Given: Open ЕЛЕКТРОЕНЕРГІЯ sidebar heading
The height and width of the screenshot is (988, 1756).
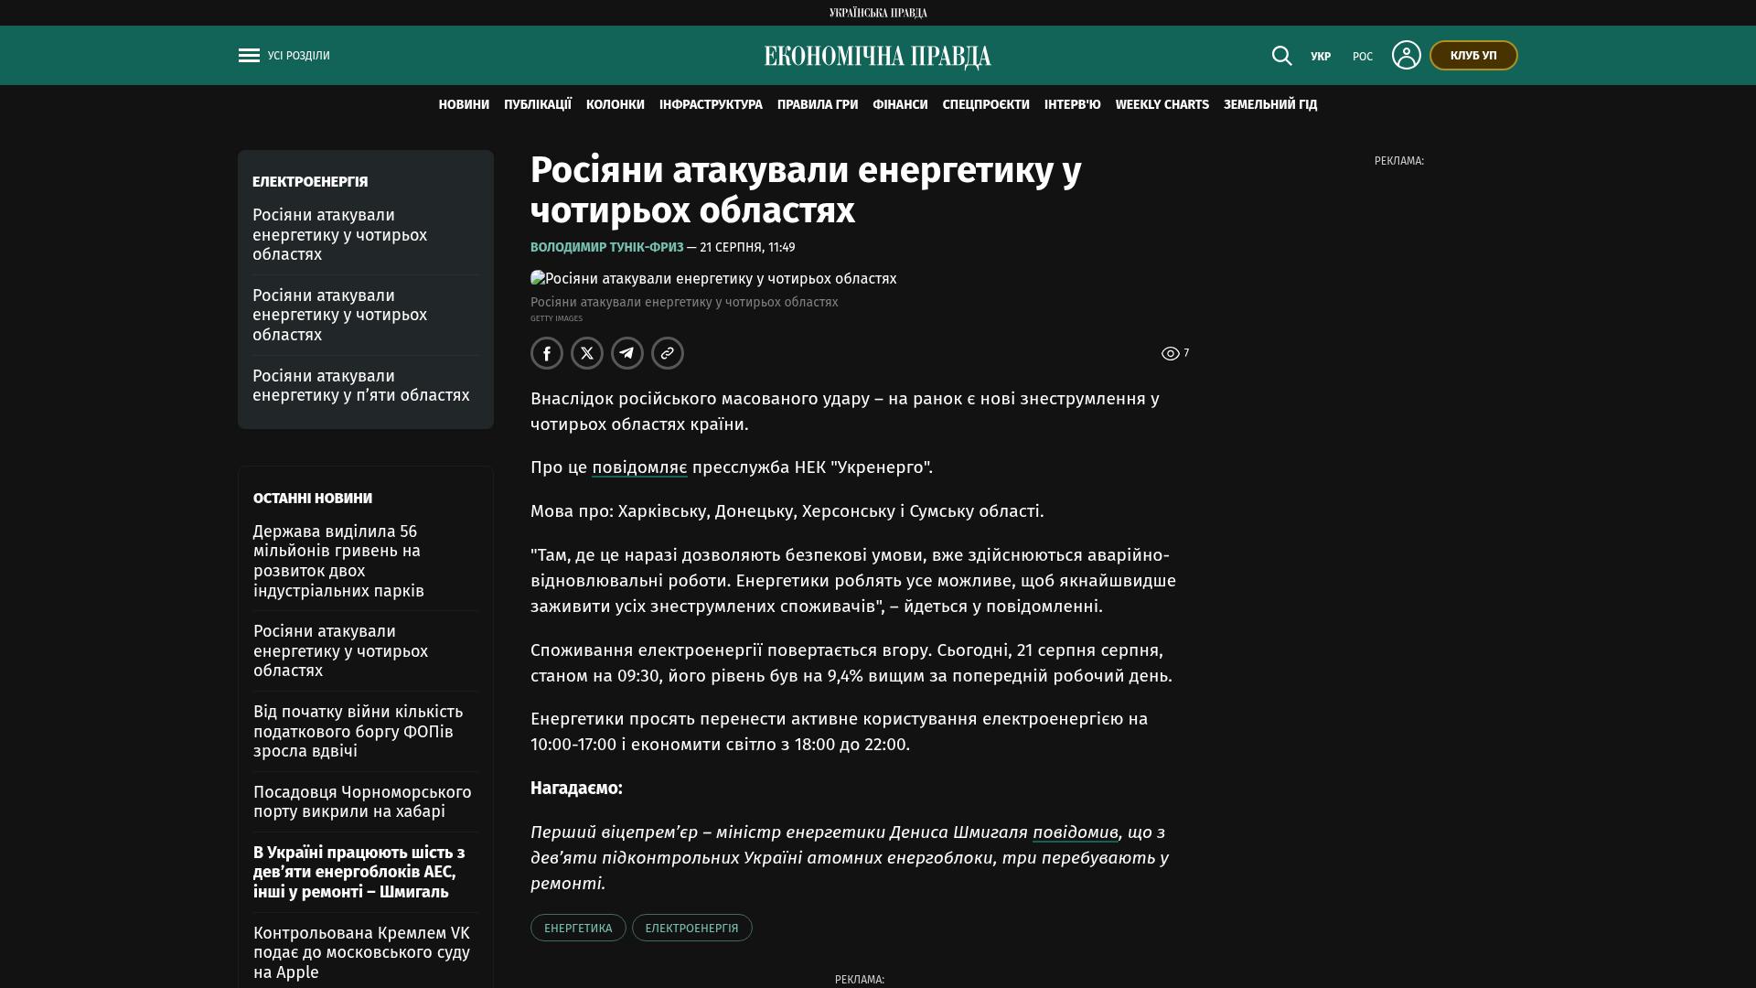Looking at the screenshot, I should coord(310,182).
